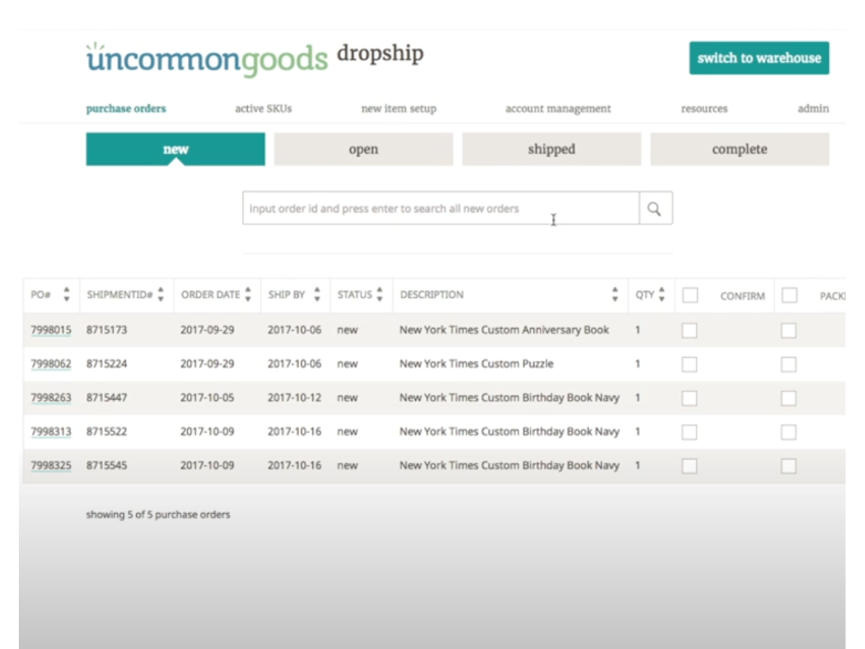Check the PACK column box for PO 7998062
865x649 pixels.
[789, 364]
